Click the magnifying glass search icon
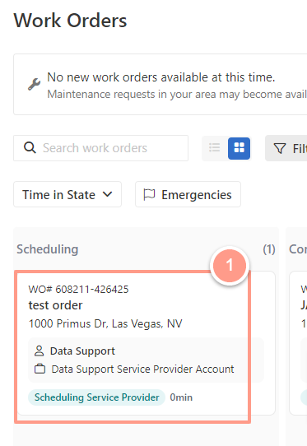 coord(30,148)
